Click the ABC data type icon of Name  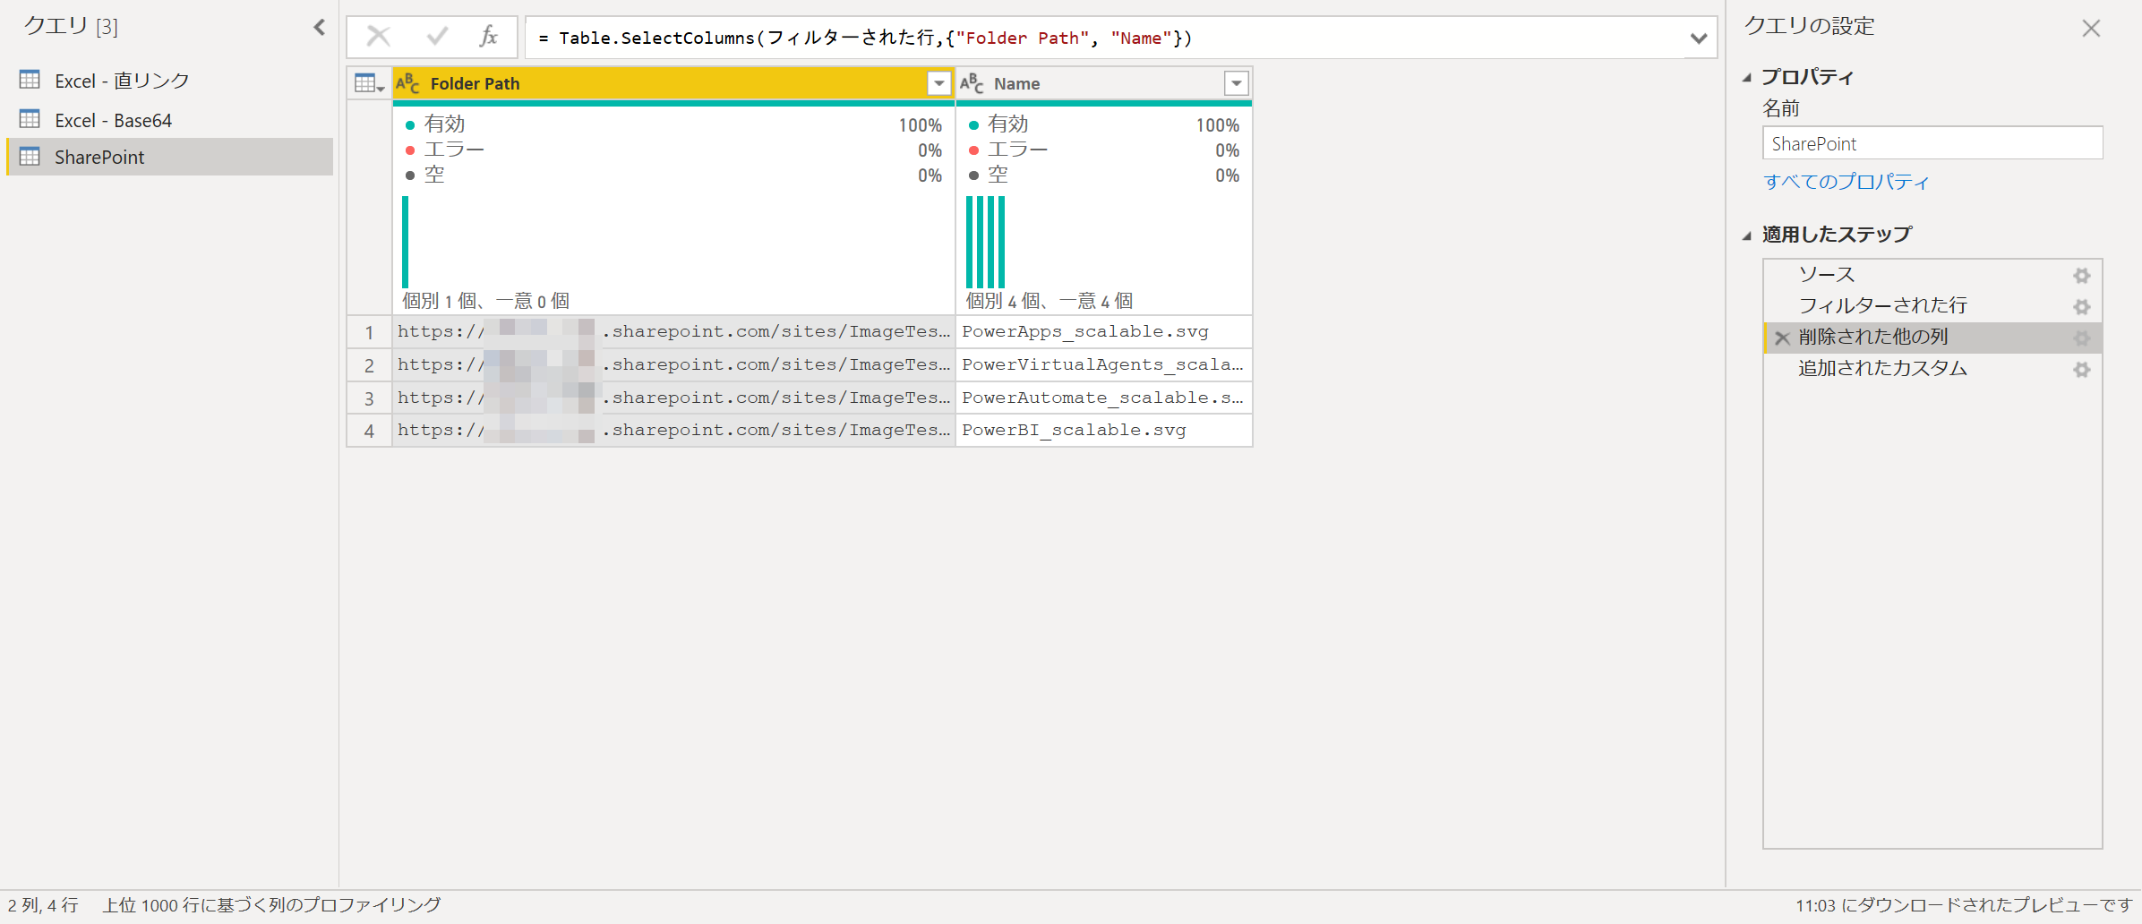pyautogui.click(x=972, y=83)
